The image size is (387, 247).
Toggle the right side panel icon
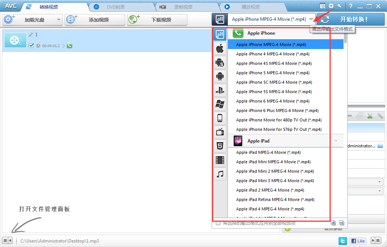376,240
